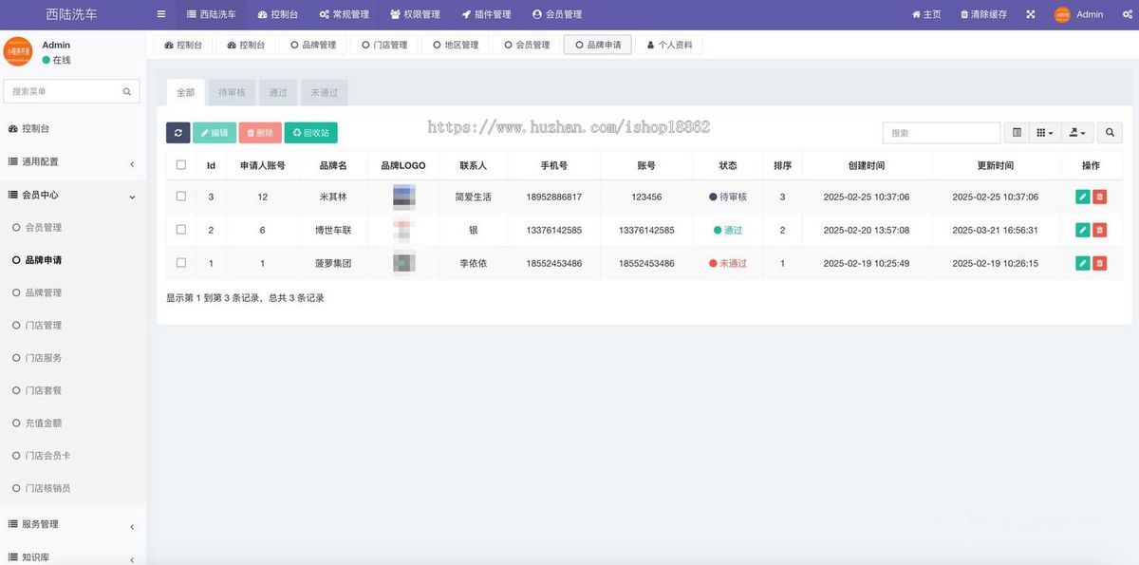Open the 权限管理 menu in top bar
Screen dimensions: 1139x565
tap(413, 14)
